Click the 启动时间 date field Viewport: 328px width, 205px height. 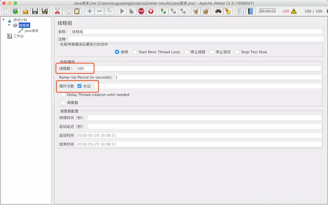point(198,135)
